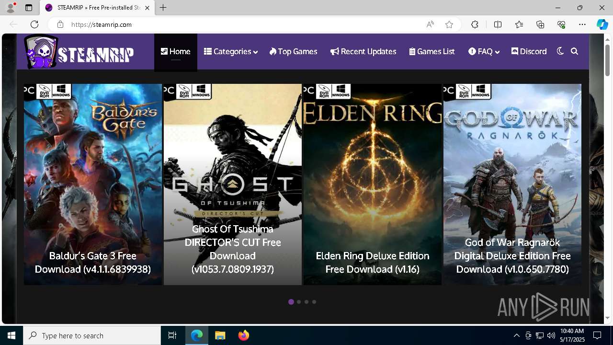Open the browser Extensions icon
Image resolution: width=613 pixels, height=345 pixels.
[475, 24]
